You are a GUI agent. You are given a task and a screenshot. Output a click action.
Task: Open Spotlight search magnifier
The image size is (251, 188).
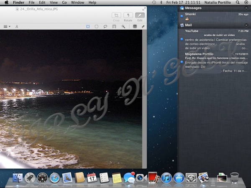238,3
